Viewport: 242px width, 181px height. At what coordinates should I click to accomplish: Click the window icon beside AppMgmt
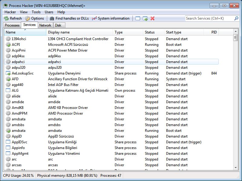point(8,153)
